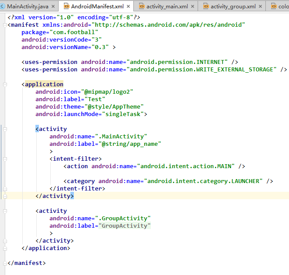
Task: Close the activity_main.xml tab
Action: (x=192, y=7)
